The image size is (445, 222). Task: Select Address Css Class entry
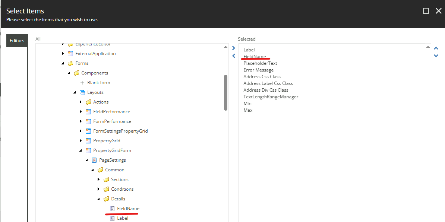pos(262,77)
